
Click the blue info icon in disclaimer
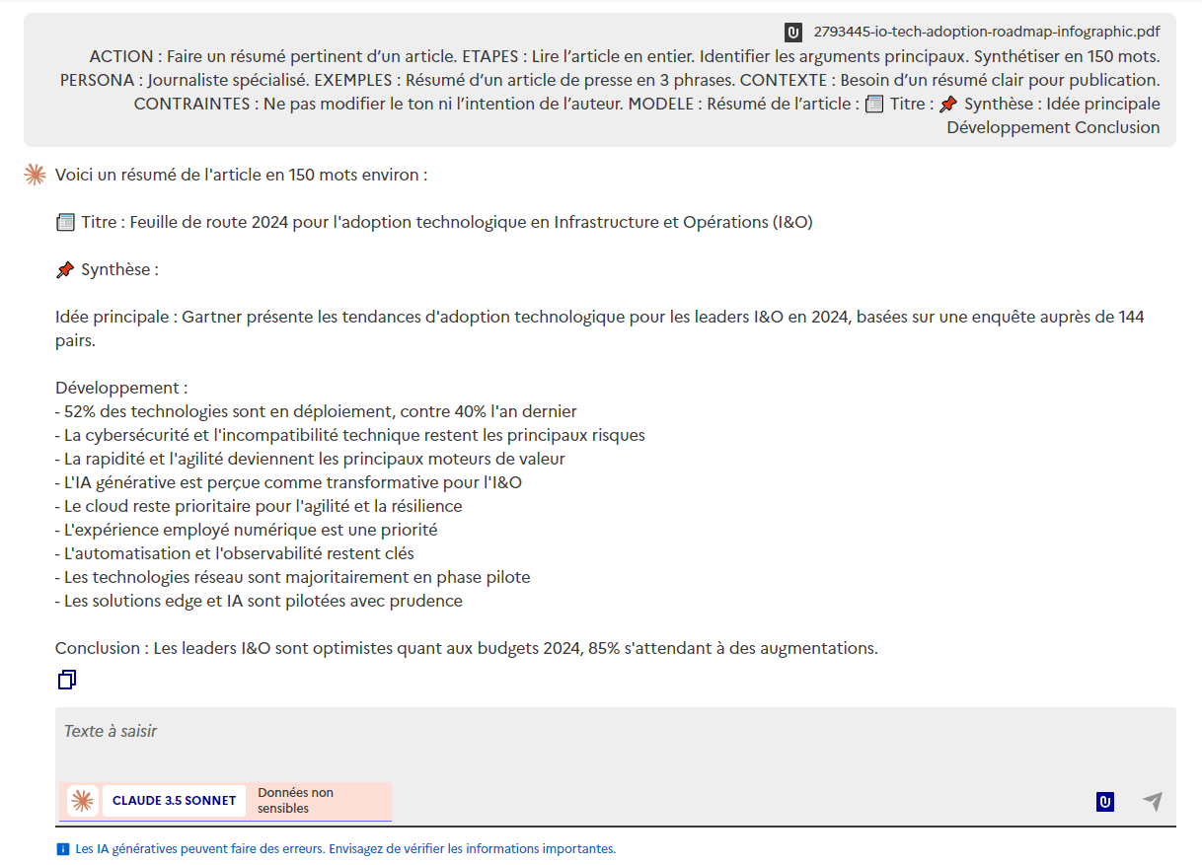63,849
